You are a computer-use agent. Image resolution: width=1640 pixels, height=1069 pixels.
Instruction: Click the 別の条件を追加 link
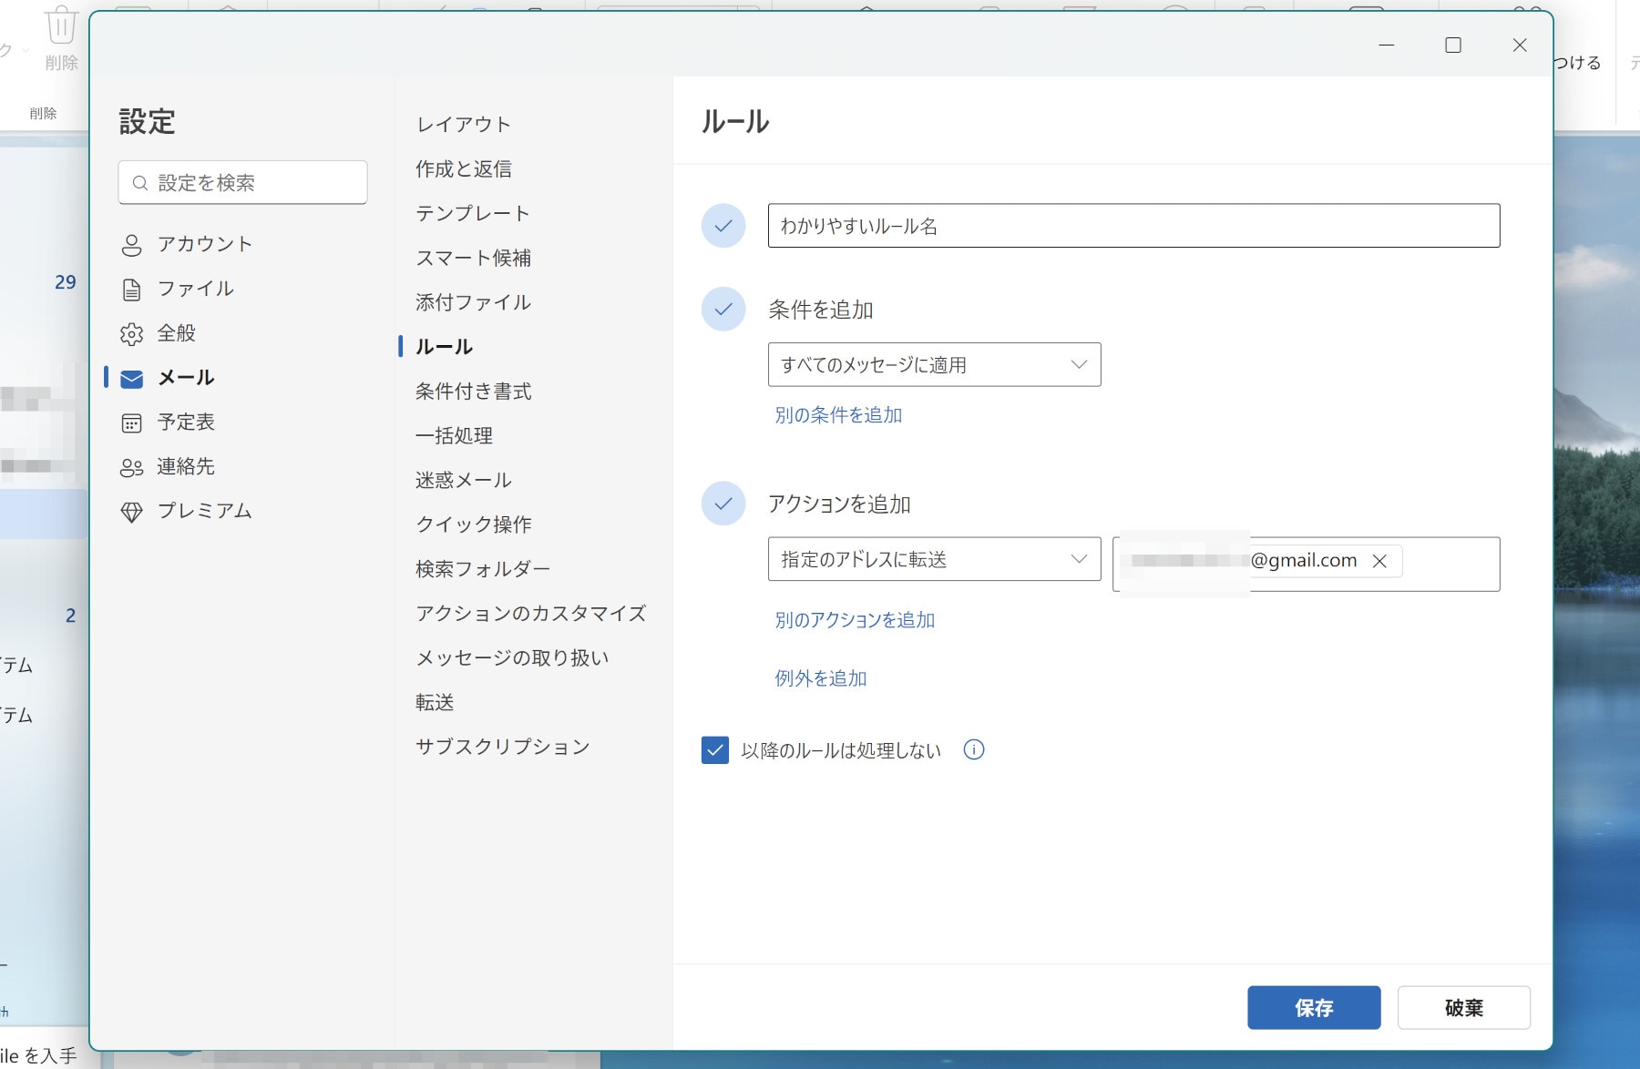click(838, 415)
